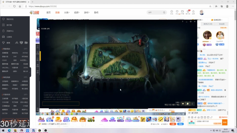
Task: Expand the online-games category 全部 link
Action: coord(25,49)
